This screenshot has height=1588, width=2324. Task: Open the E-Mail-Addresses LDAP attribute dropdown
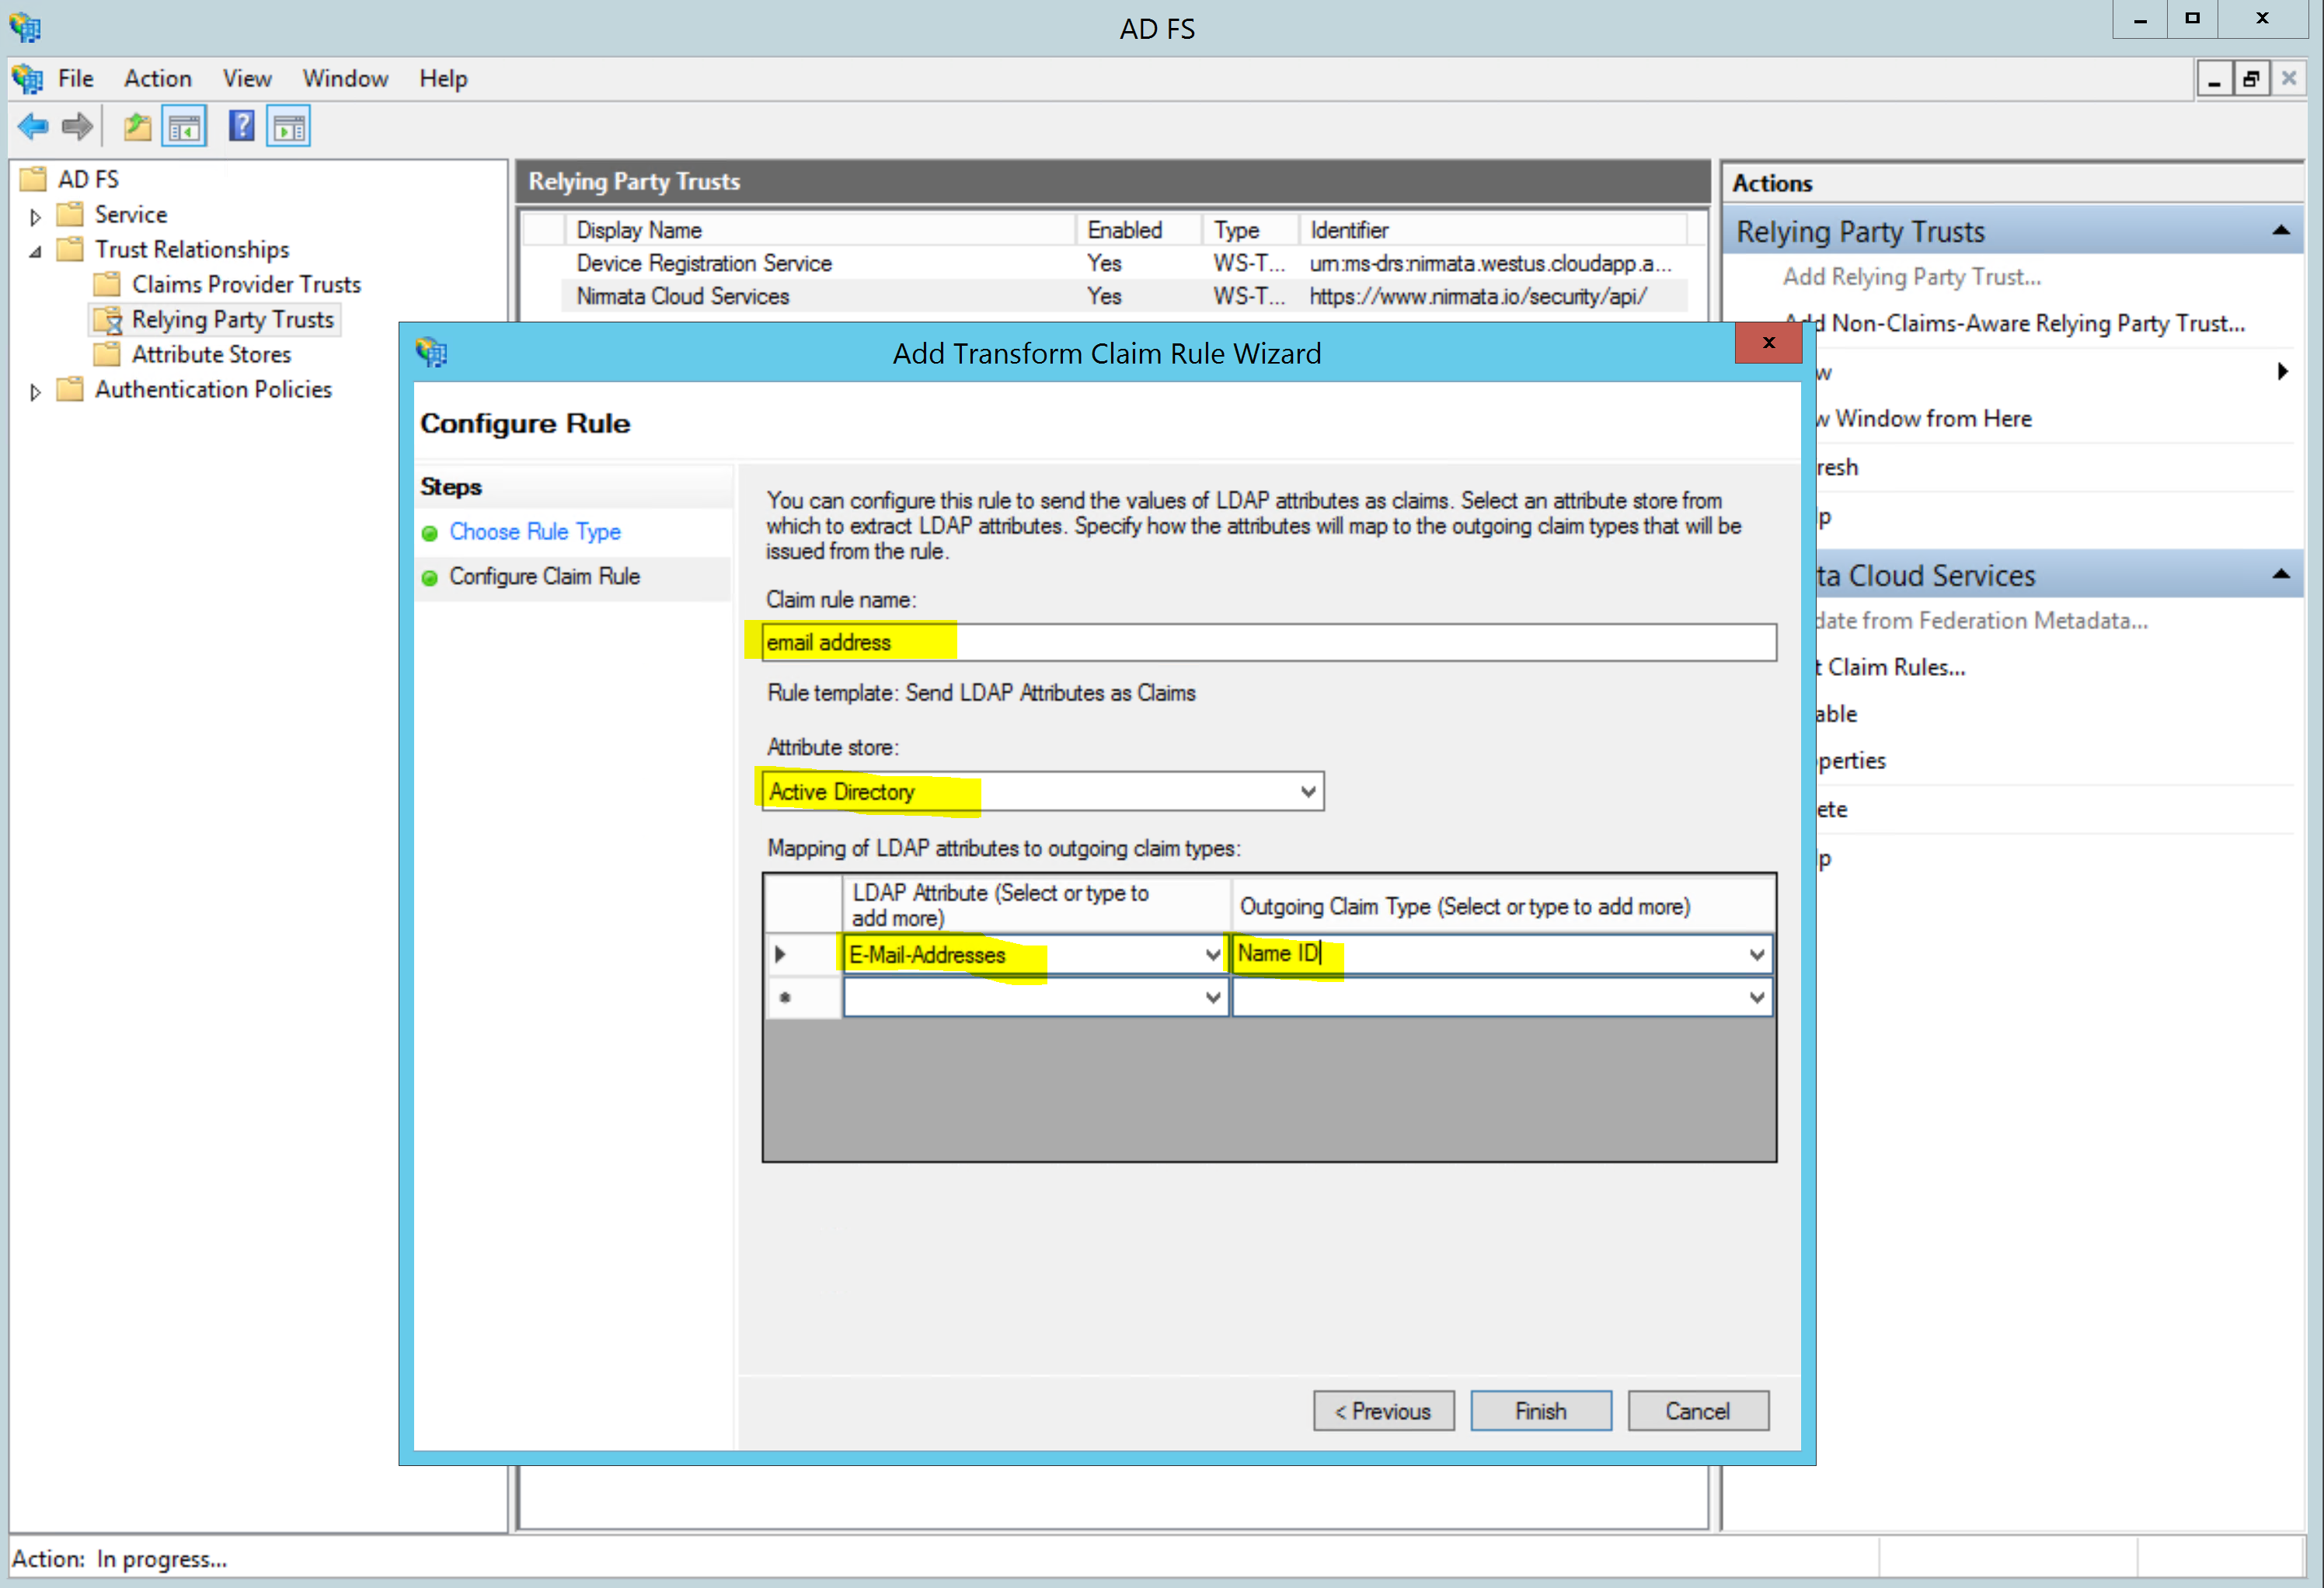[1213, 955]
